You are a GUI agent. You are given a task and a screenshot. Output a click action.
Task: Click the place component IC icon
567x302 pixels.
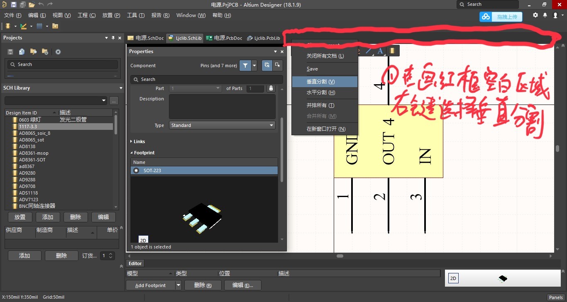393,51
